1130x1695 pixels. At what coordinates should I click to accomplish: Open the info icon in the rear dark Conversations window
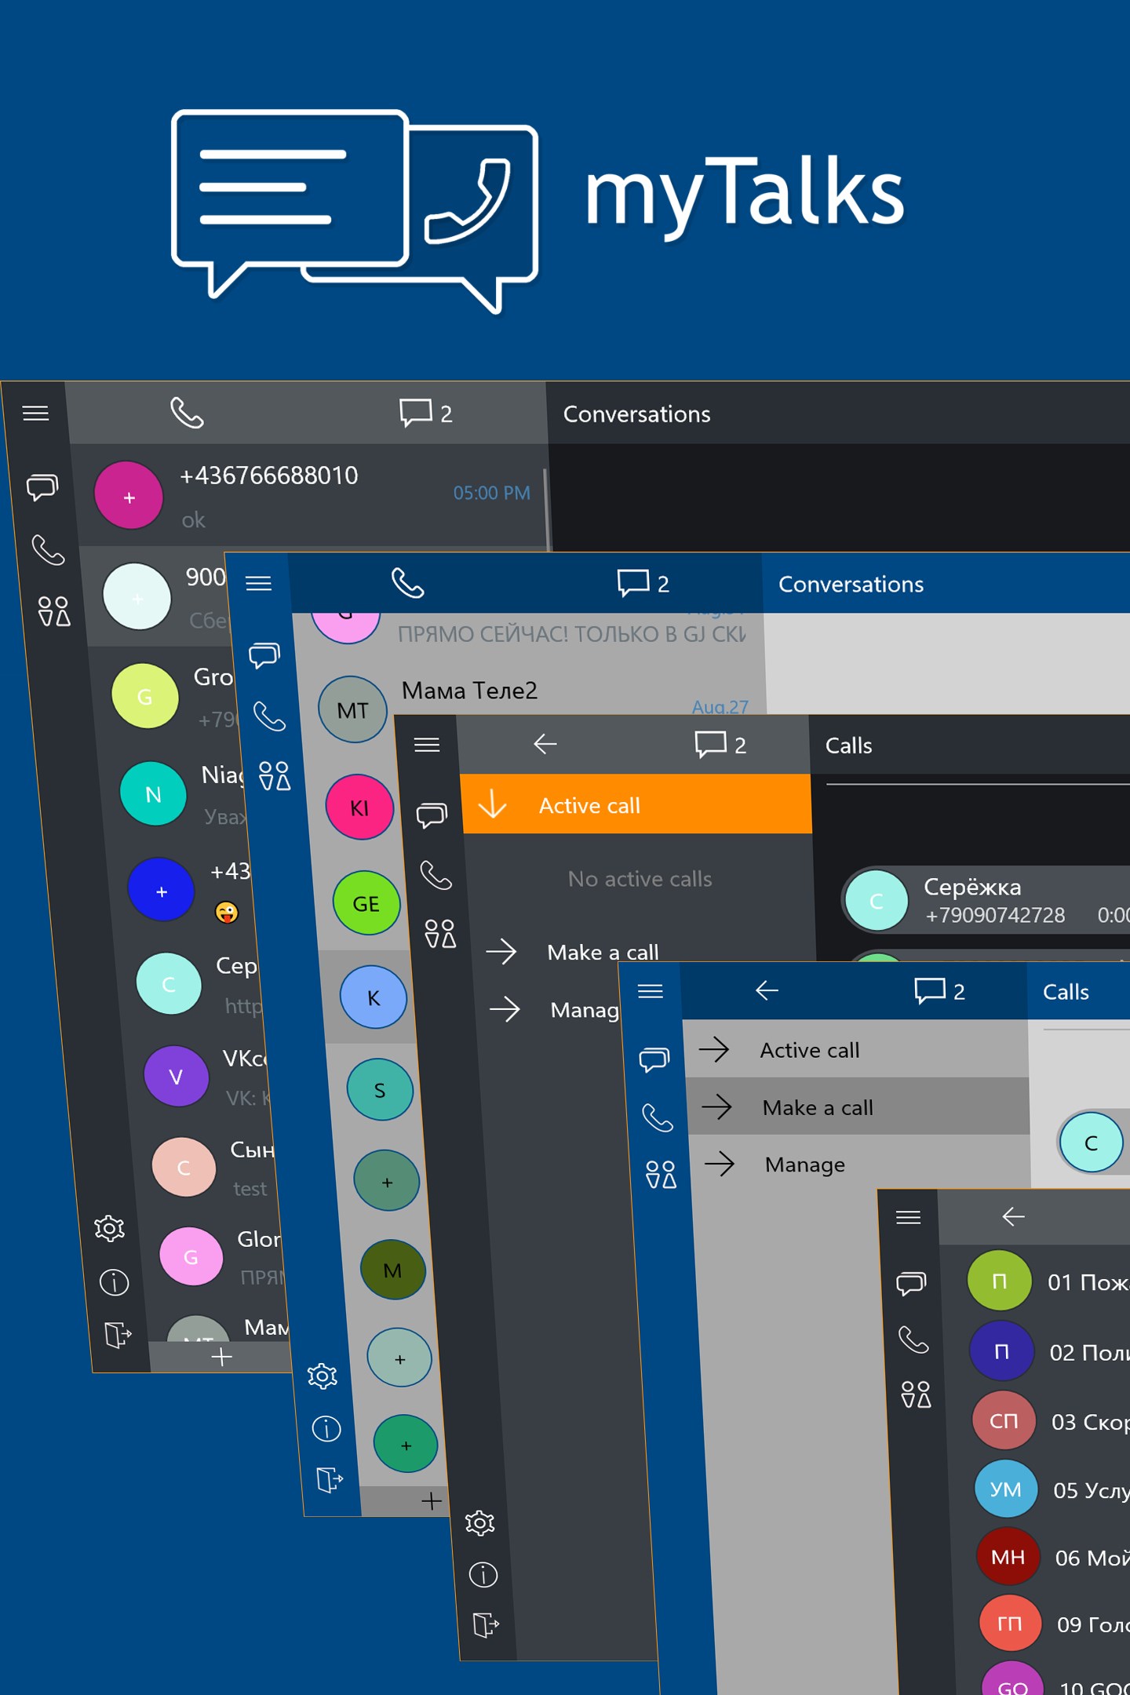point(115,1282)
